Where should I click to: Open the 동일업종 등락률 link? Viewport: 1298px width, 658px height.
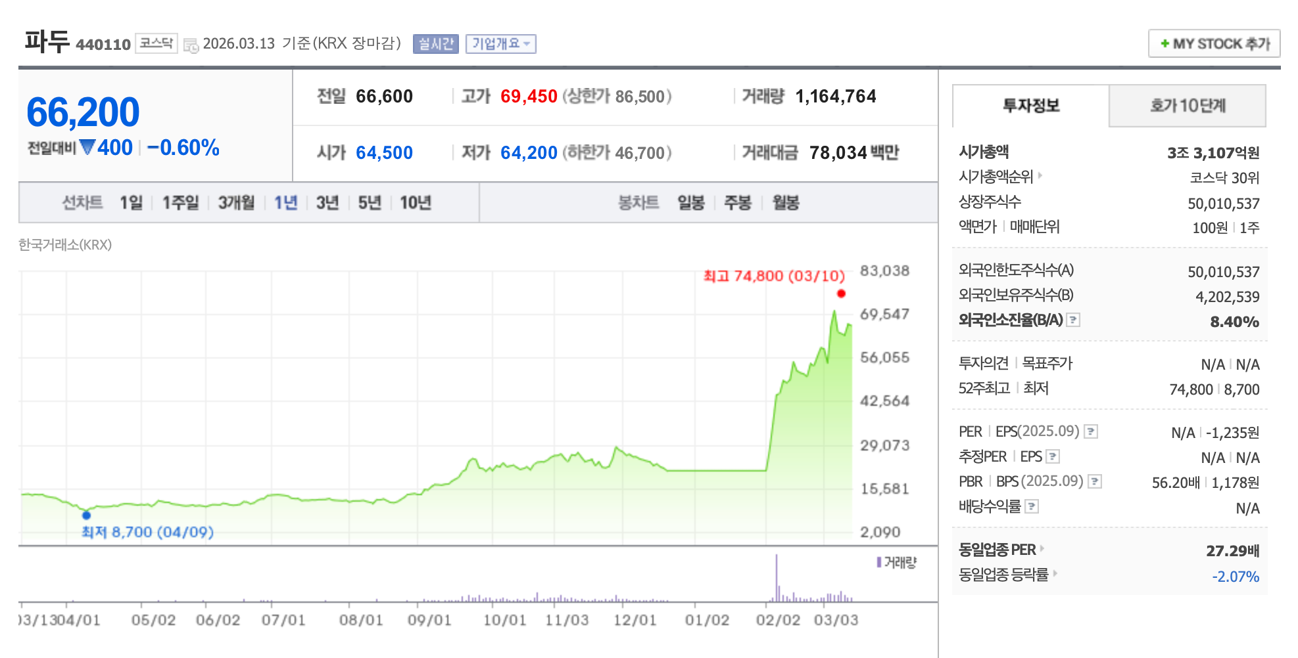point(1003,575)
